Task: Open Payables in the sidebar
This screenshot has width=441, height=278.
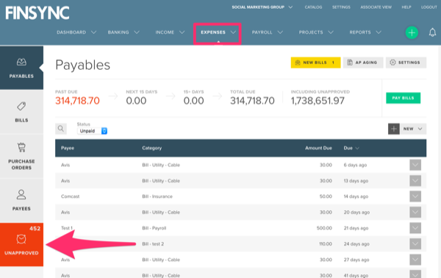Action: pos(21,68)
